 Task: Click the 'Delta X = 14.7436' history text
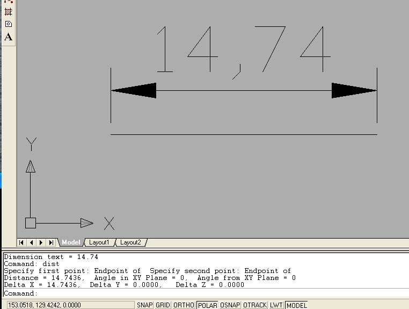[42, 285]
